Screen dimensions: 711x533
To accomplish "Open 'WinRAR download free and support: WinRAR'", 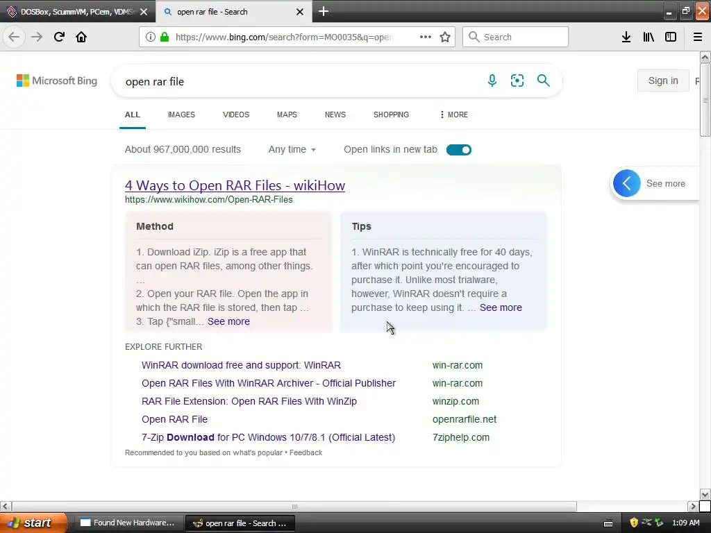I will (241, 365).
